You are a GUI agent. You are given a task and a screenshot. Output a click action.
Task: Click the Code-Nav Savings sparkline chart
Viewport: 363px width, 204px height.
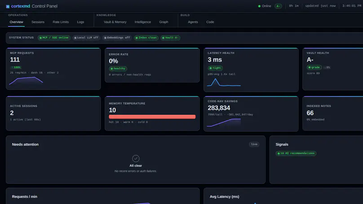click(x=224, y=123)
